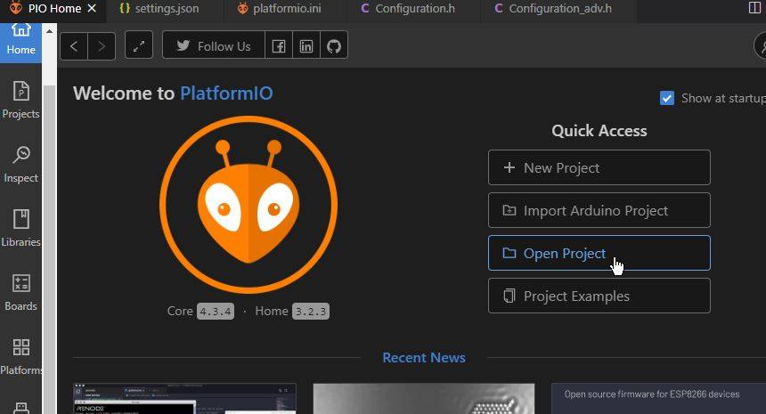Open the Inspect sidebar section
Viewport: 766px width, 414px height.
[x=20, y=165]
